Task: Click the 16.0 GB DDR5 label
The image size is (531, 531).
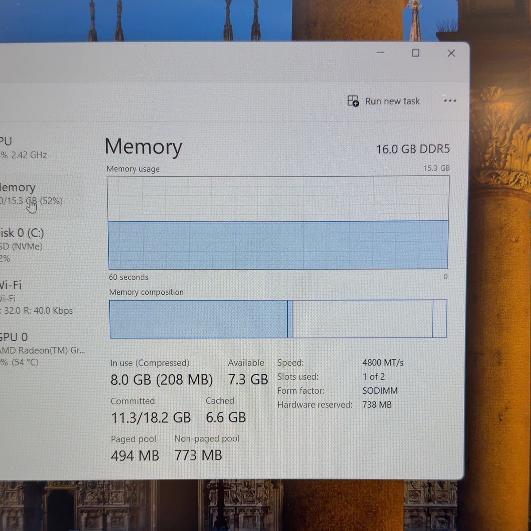Action: [413, 149]
